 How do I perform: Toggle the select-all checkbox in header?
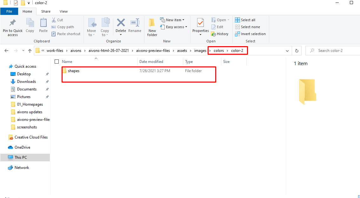(x=57, y=62)
